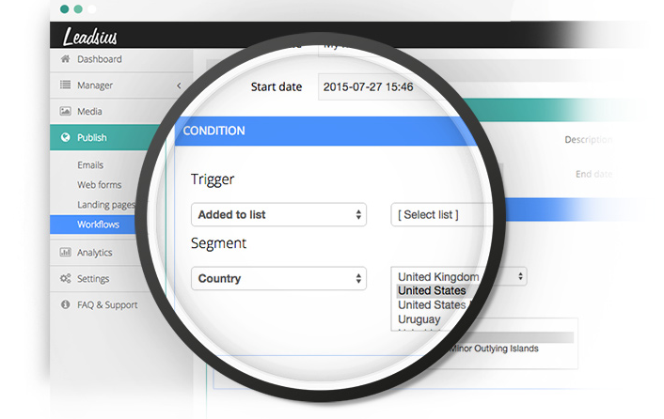Image resolution: width=664 pixels, height=419 pixels.
Task: Click the Publish globe icon
Action: 65,137
